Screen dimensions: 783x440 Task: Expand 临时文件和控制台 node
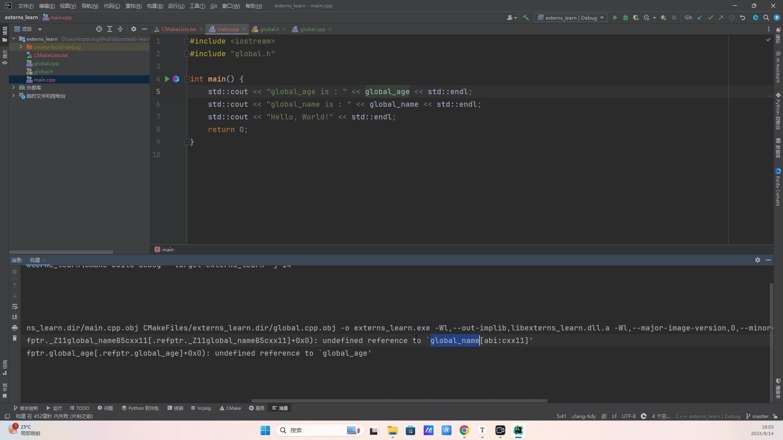click(13, 96)
